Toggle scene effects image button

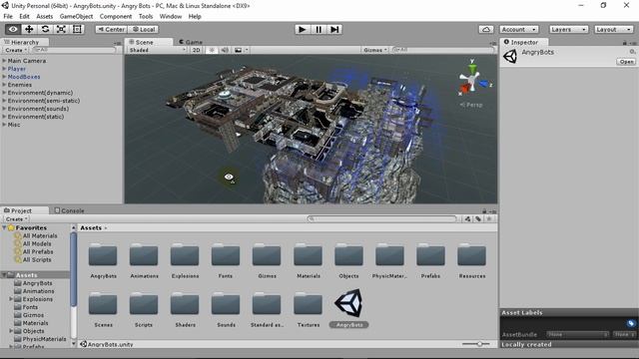point(239,50)
